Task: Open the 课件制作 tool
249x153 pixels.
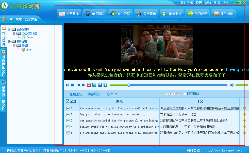Action: click(223, 14)
